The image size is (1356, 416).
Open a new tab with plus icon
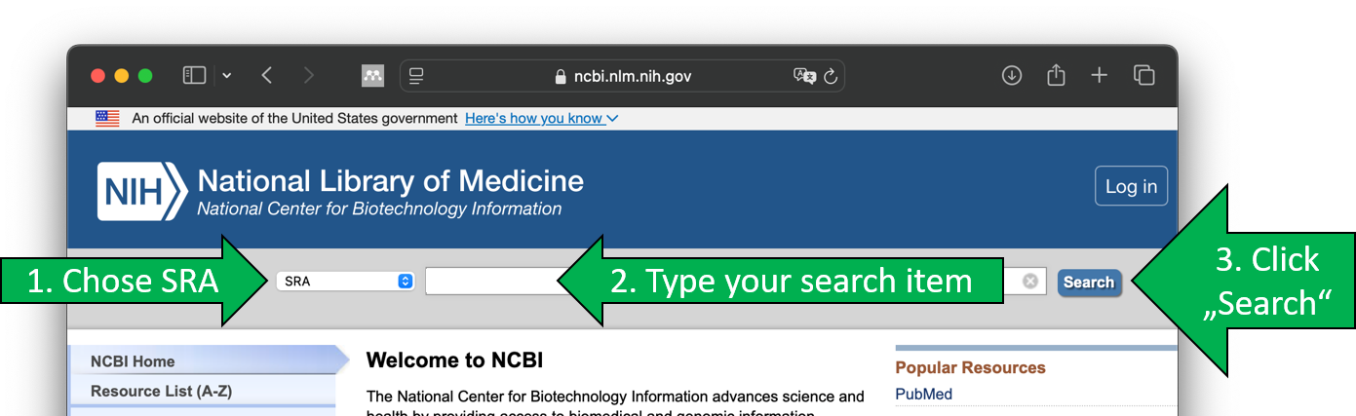[1099, 75]
